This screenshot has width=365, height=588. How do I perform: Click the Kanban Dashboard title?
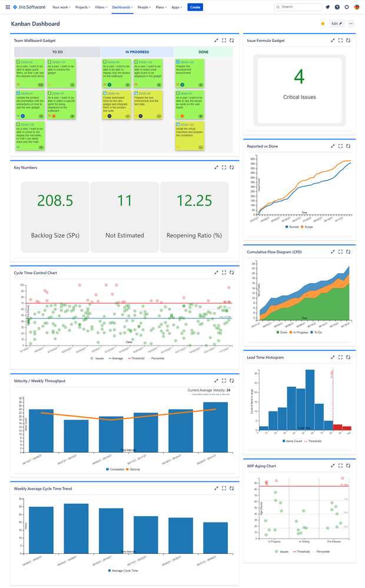36,24
